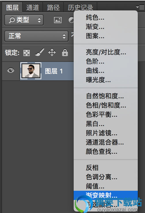Choose 色彩平衡... adjustment

106,114
